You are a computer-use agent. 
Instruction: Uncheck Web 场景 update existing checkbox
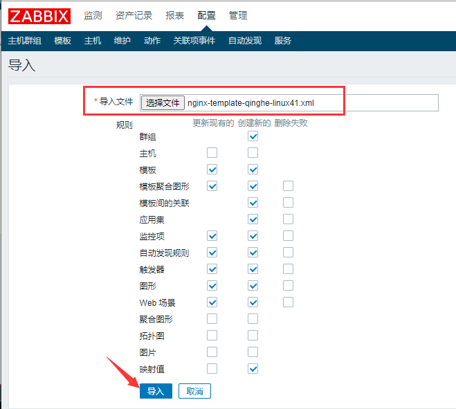coord(212,302)
